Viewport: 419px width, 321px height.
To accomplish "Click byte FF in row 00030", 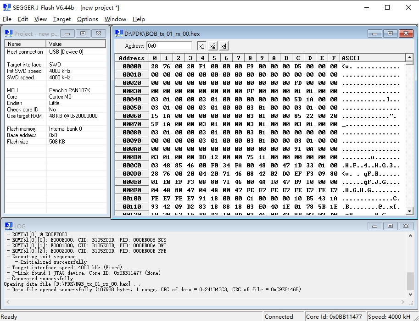I will (250, 91).
